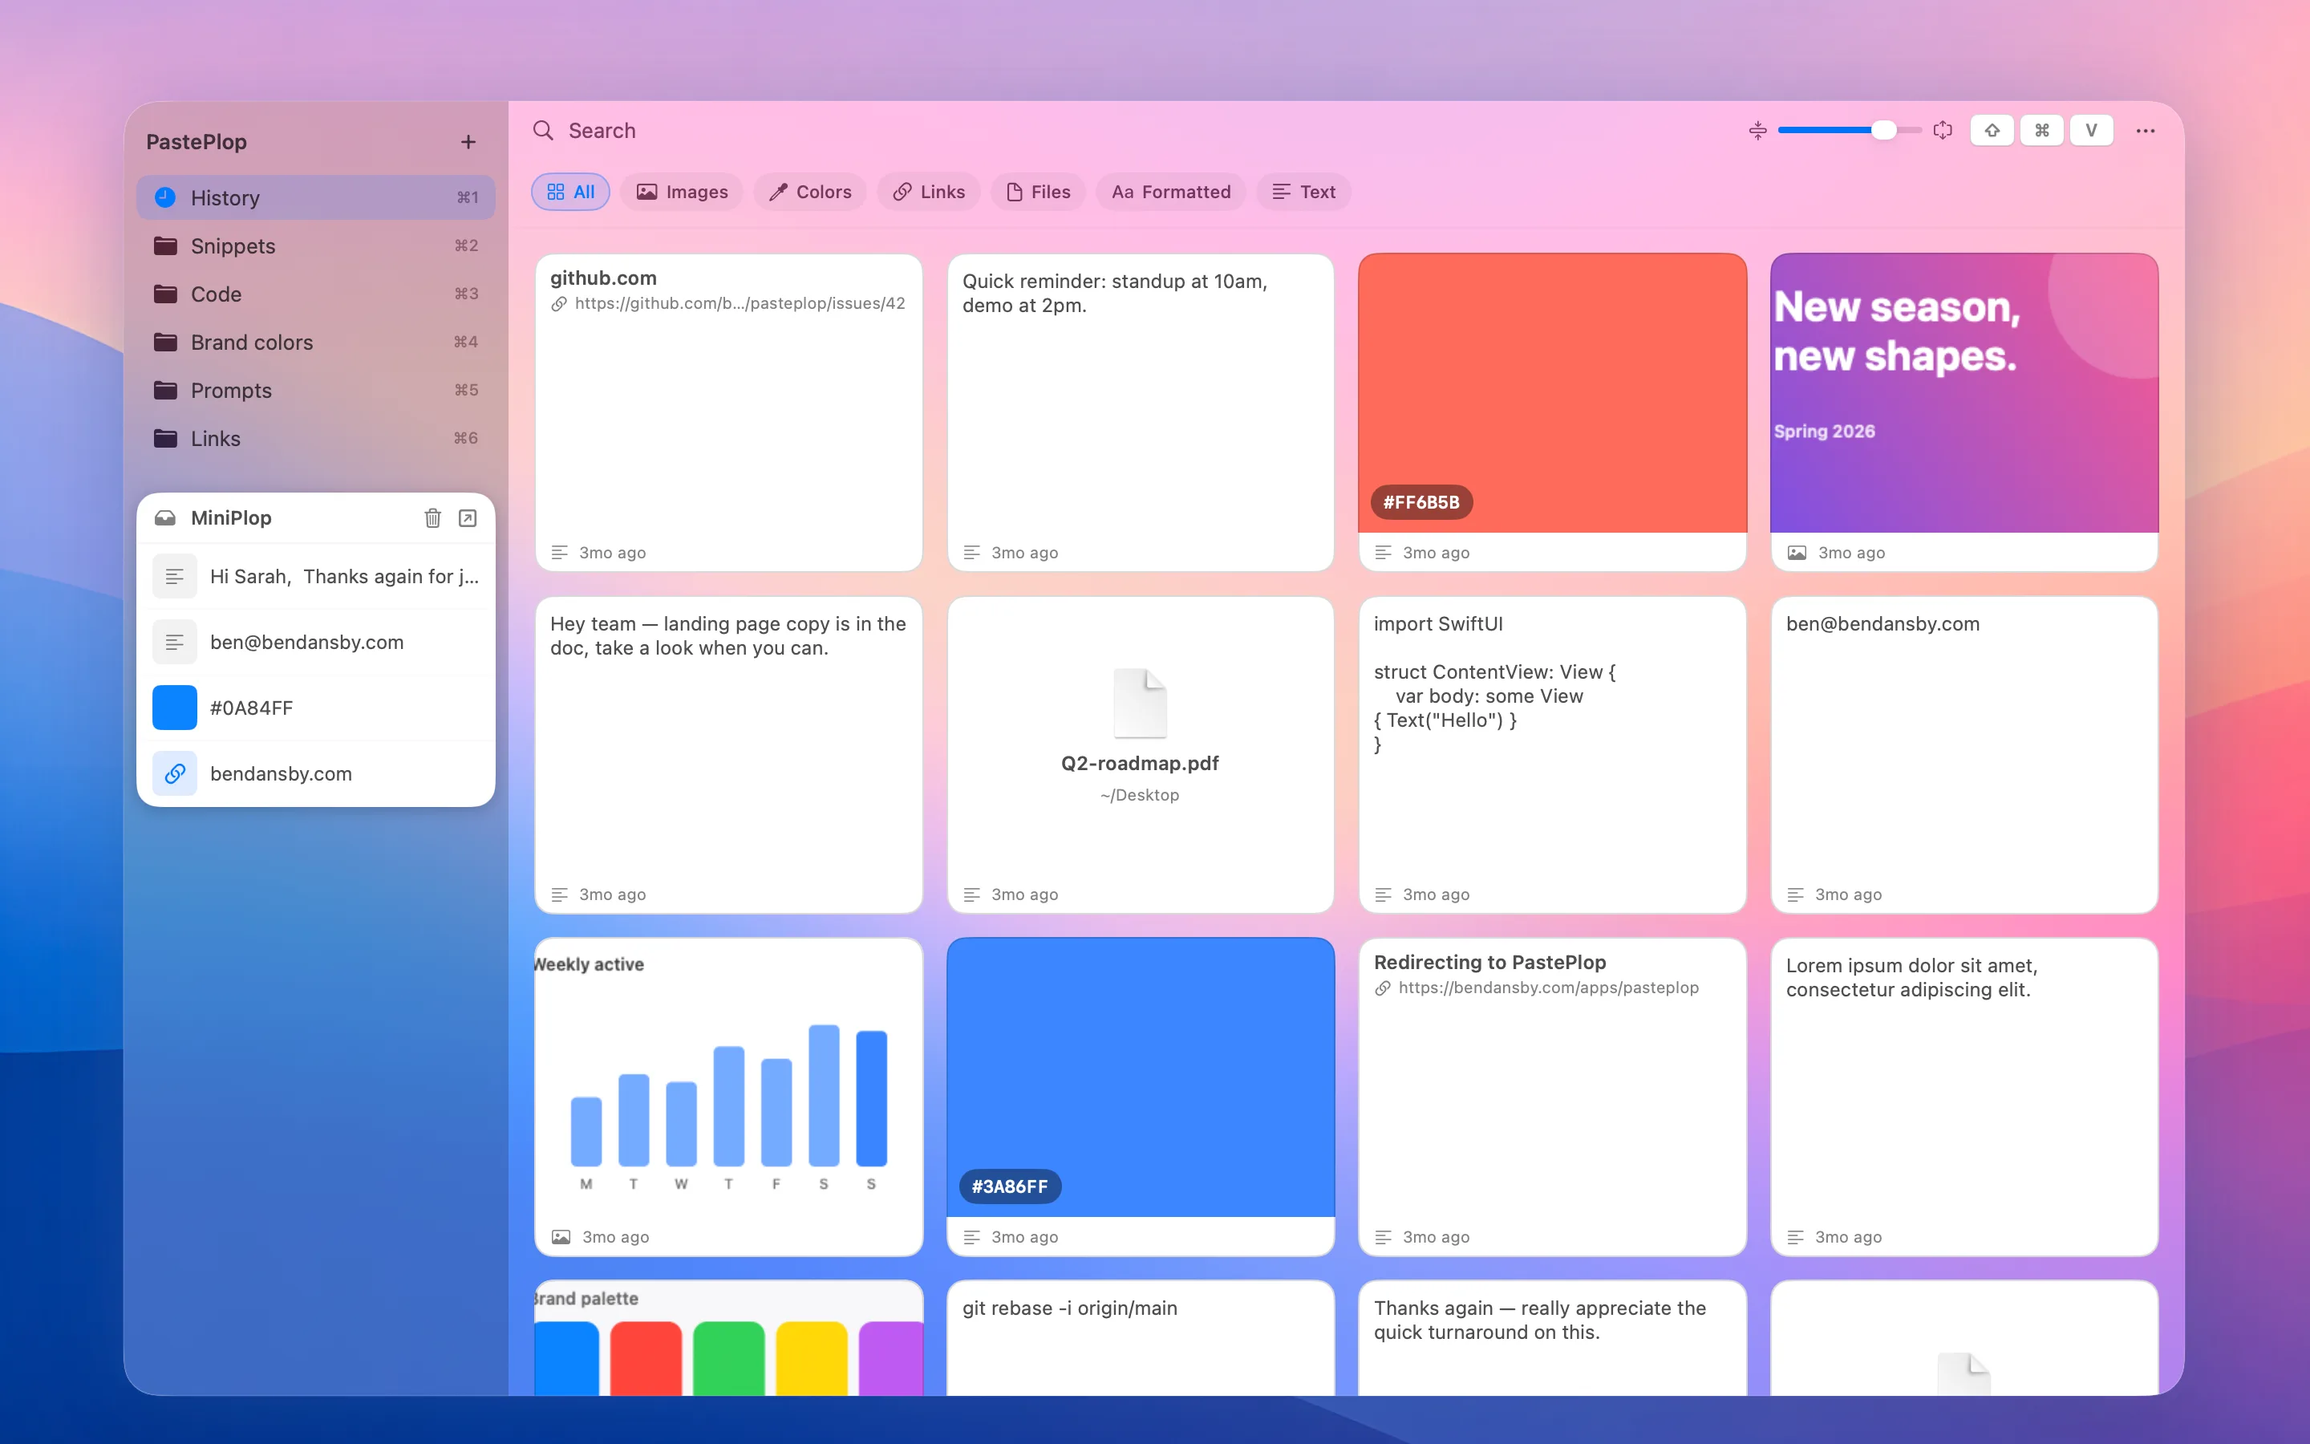Clear MiniPlop with the trash icon
2310x1444 pixels.
point(432,517)
